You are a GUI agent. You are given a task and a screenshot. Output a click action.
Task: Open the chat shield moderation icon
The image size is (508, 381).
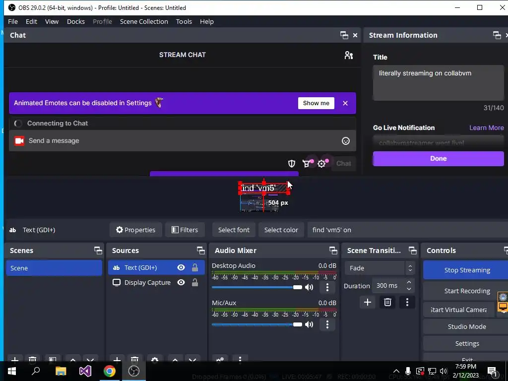tap(292, 164)
